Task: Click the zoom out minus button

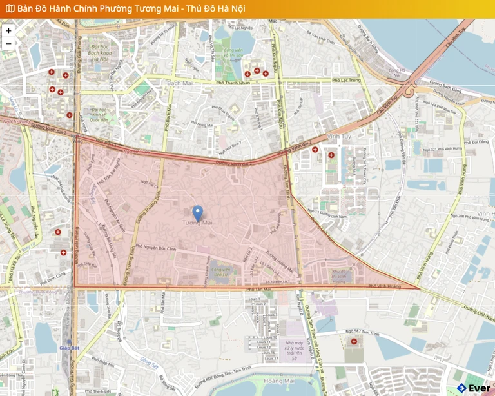Action: [x=8, y=44]
